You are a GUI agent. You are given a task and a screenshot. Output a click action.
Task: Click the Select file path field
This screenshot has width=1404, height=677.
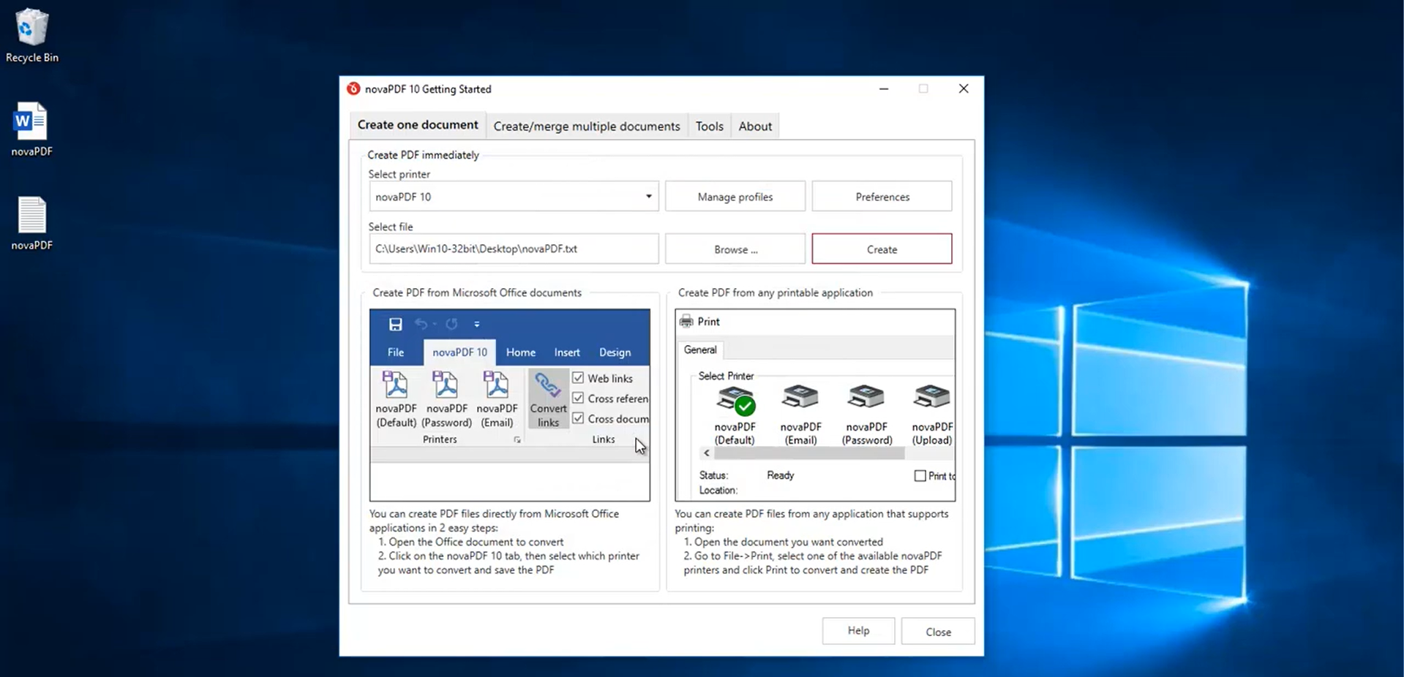(514, 249)
